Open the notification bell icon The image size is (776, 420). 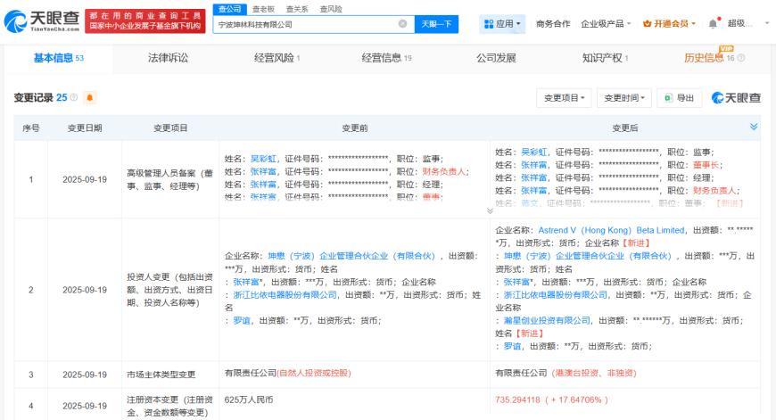(x=713, y=23)
